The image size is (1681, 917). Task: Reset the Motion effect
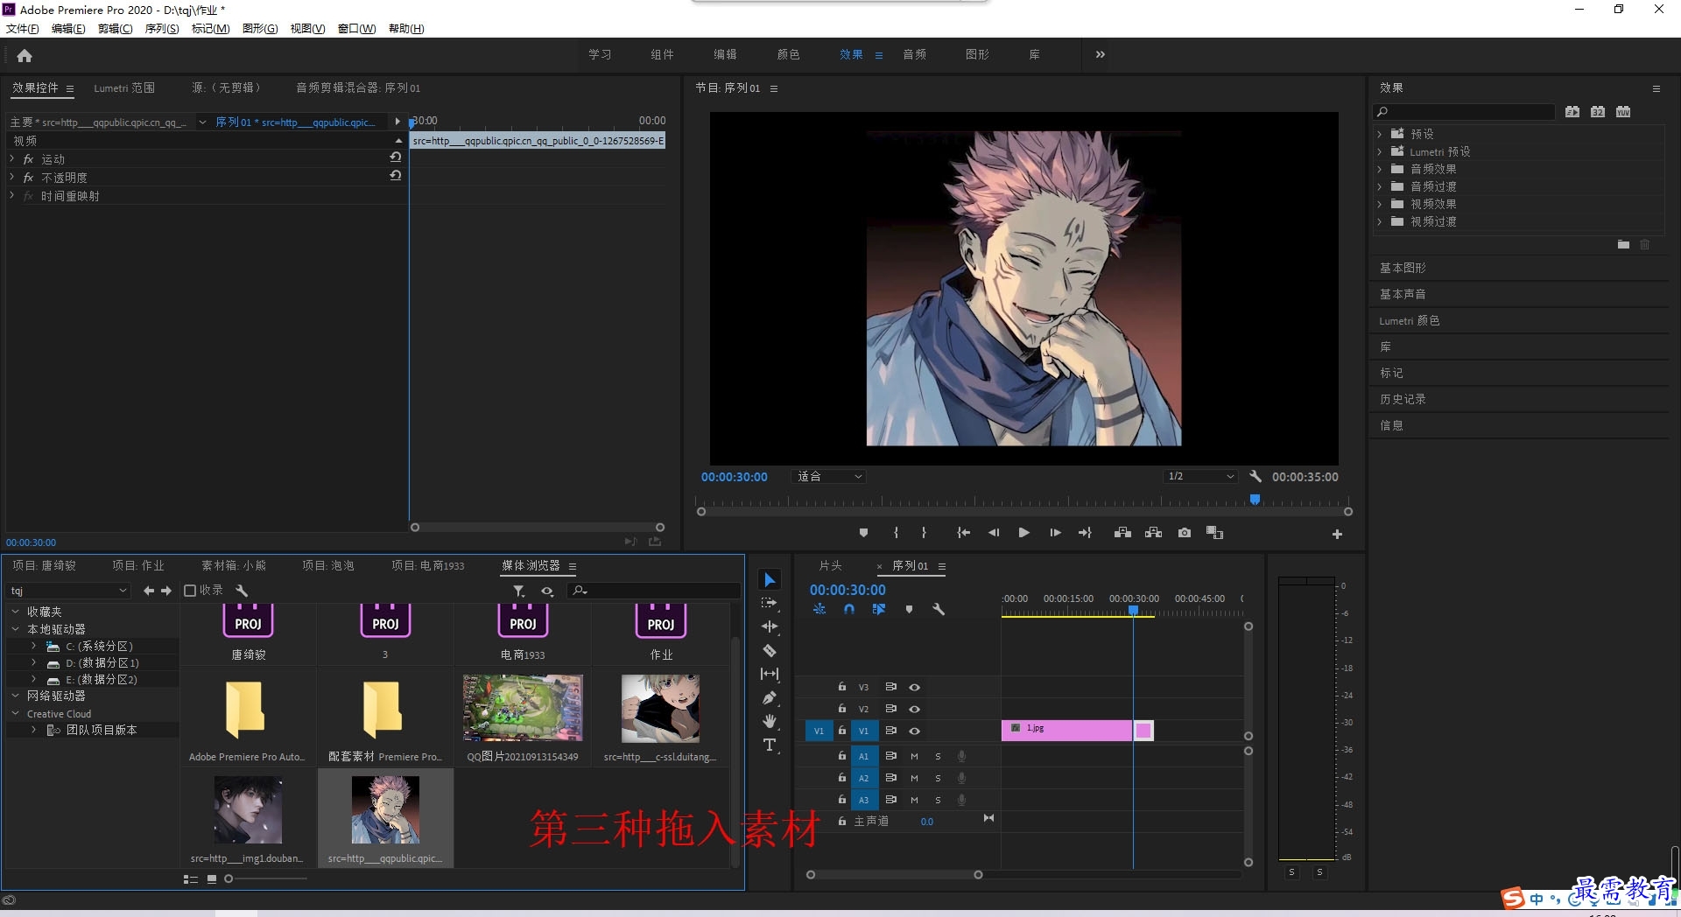click(396, 157)
